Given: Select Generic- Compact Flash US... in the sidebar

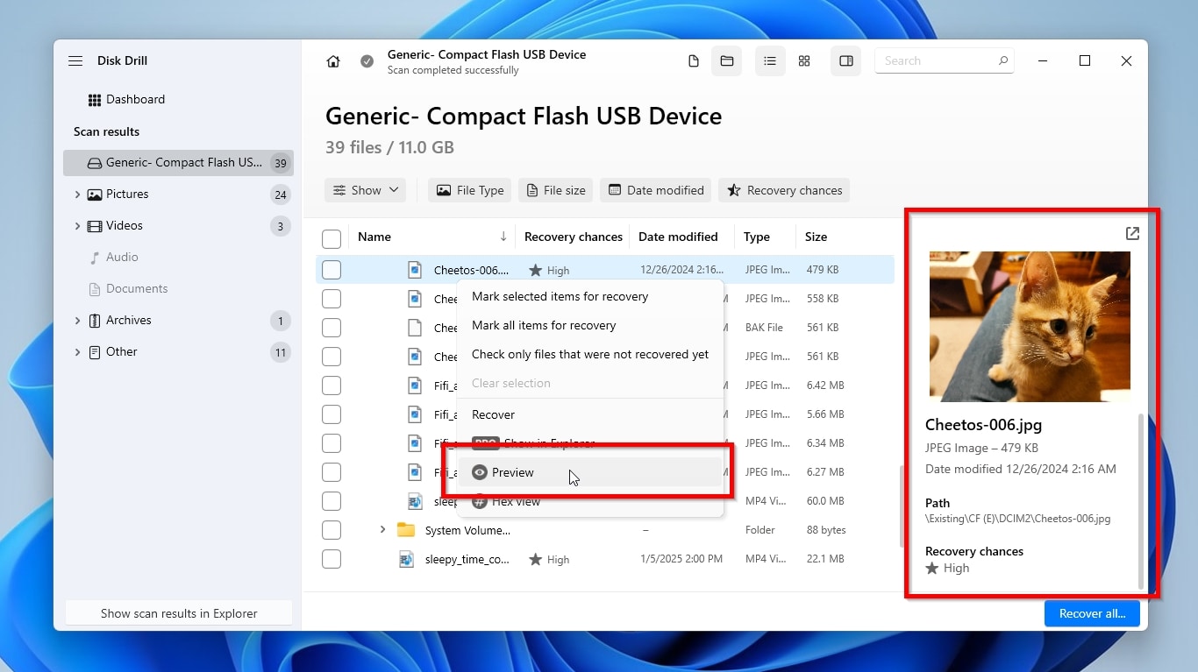Looking at the screenshot, I should click(178, 162).
